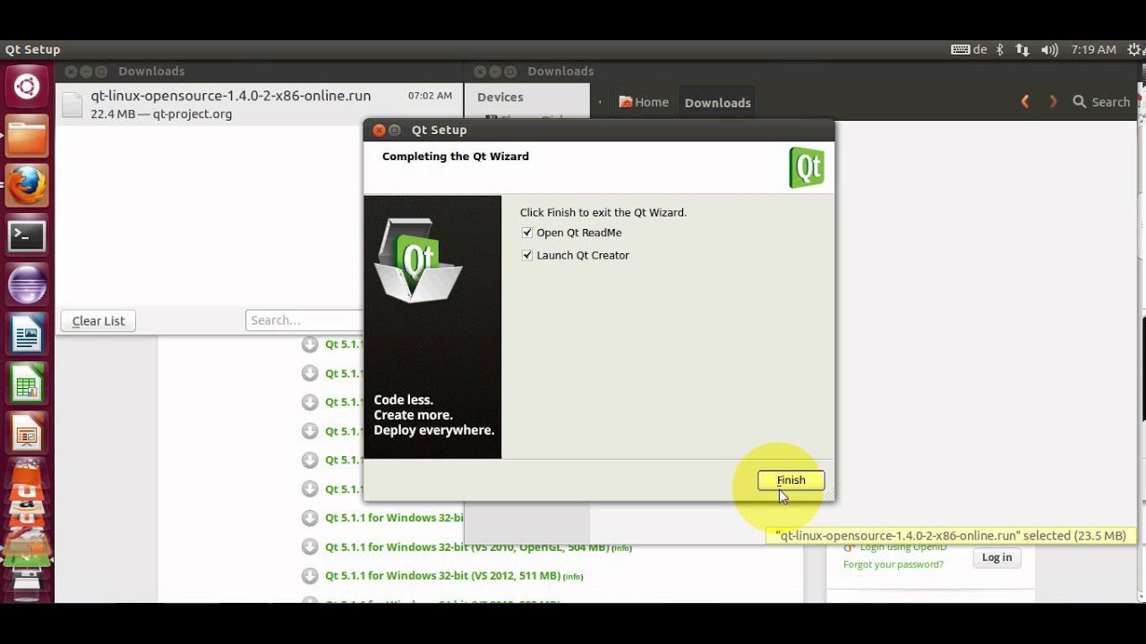The height and width of the screenshot is (644, 1146).
Task: Click the Qt box illustration in wizard sidebar
Action: coord(417,259)
